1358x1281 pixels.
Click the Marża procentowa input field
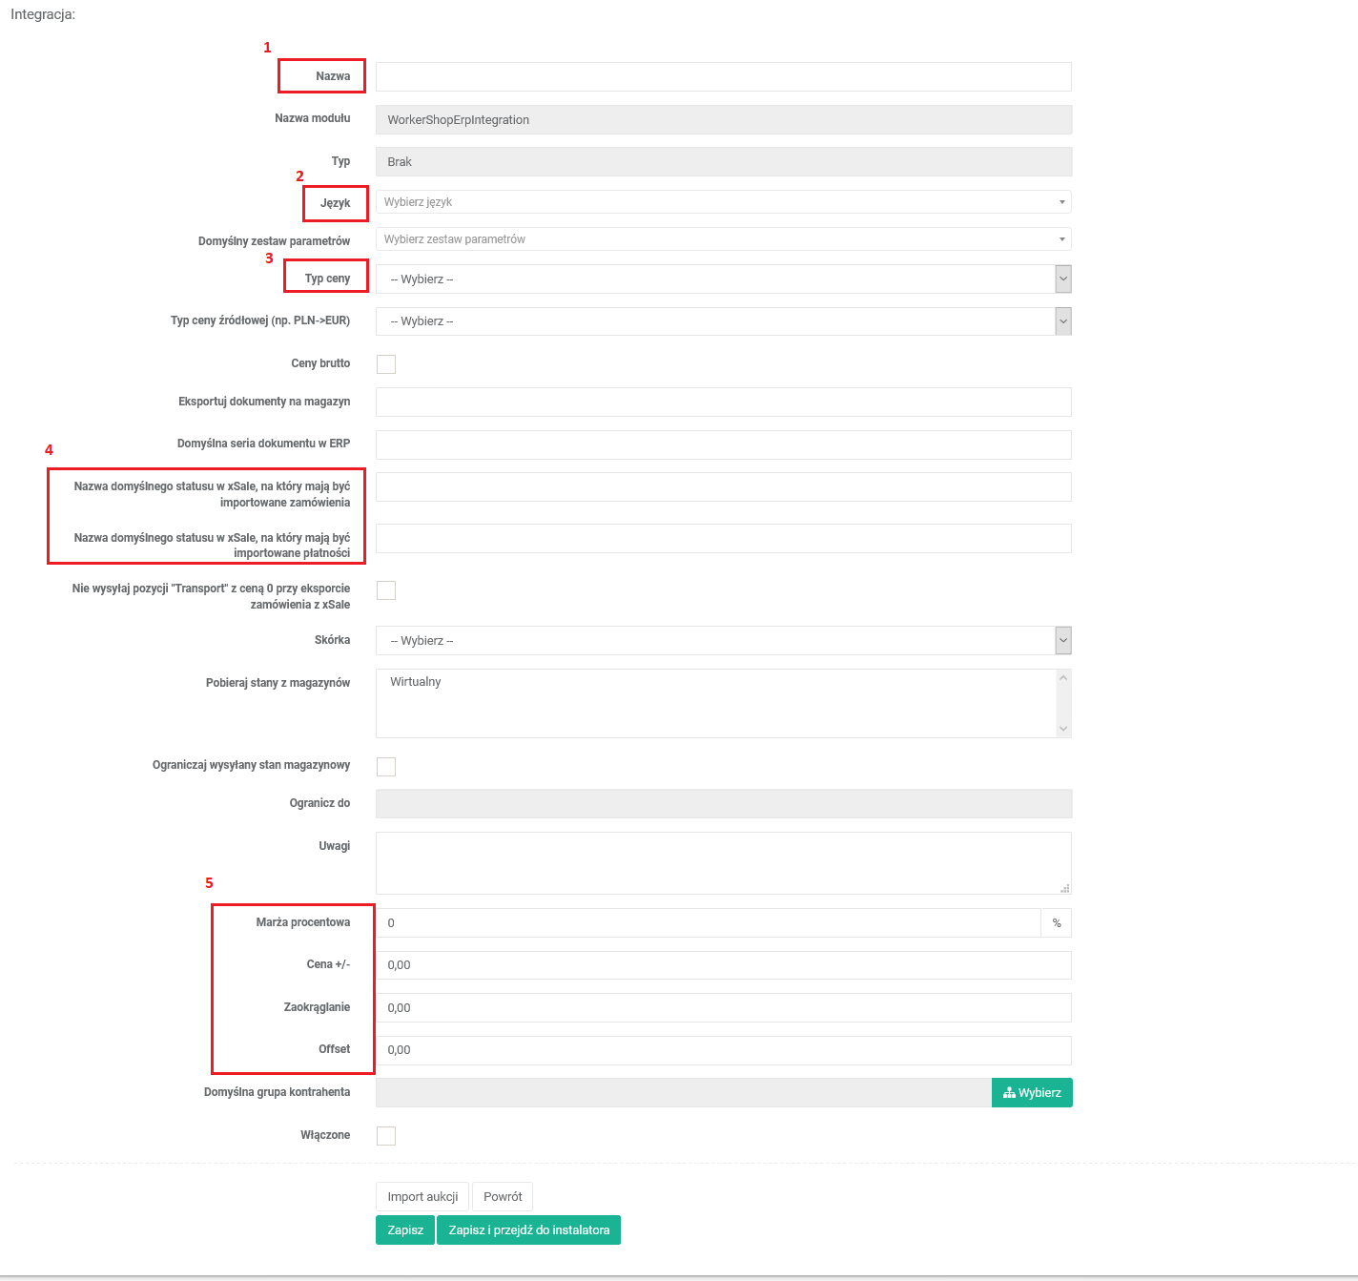pyautogui.click(x=708, y=923)
